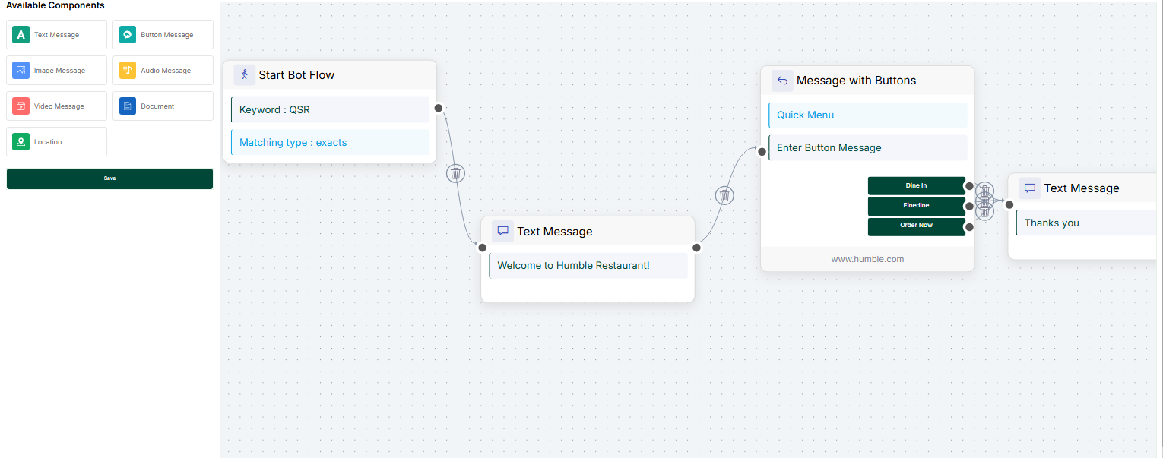Click the Keyword : QSR field
This screenshot has width=1163, height=458.
[330, 109]
